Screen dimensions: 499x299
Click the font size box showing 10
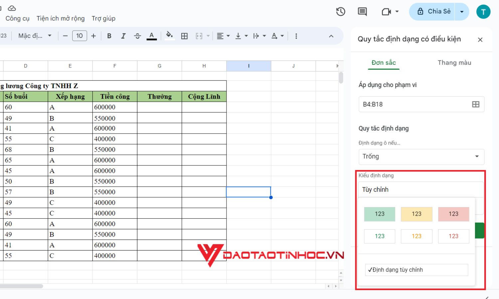(80, 36)
